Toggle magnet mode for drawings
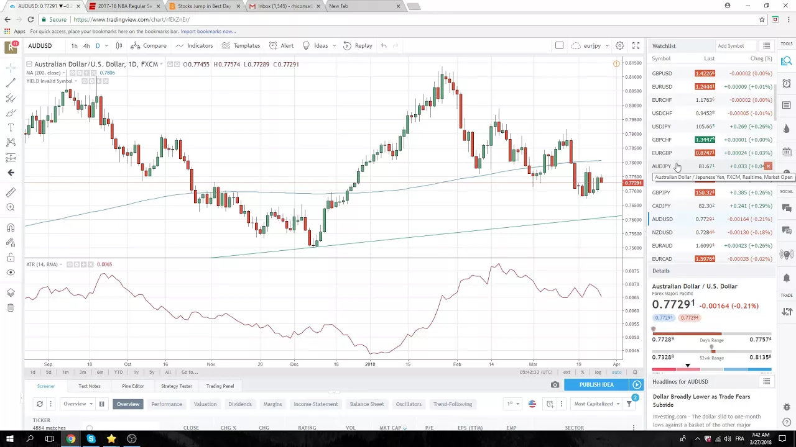This screenshot has width=796, height=447. 11,228
